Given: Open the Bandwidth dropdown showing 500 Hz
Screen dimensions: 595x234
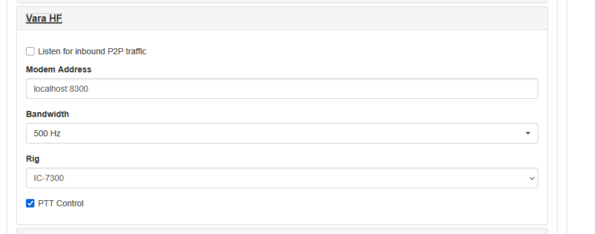Looking at the screenshot, I should 282,133.
